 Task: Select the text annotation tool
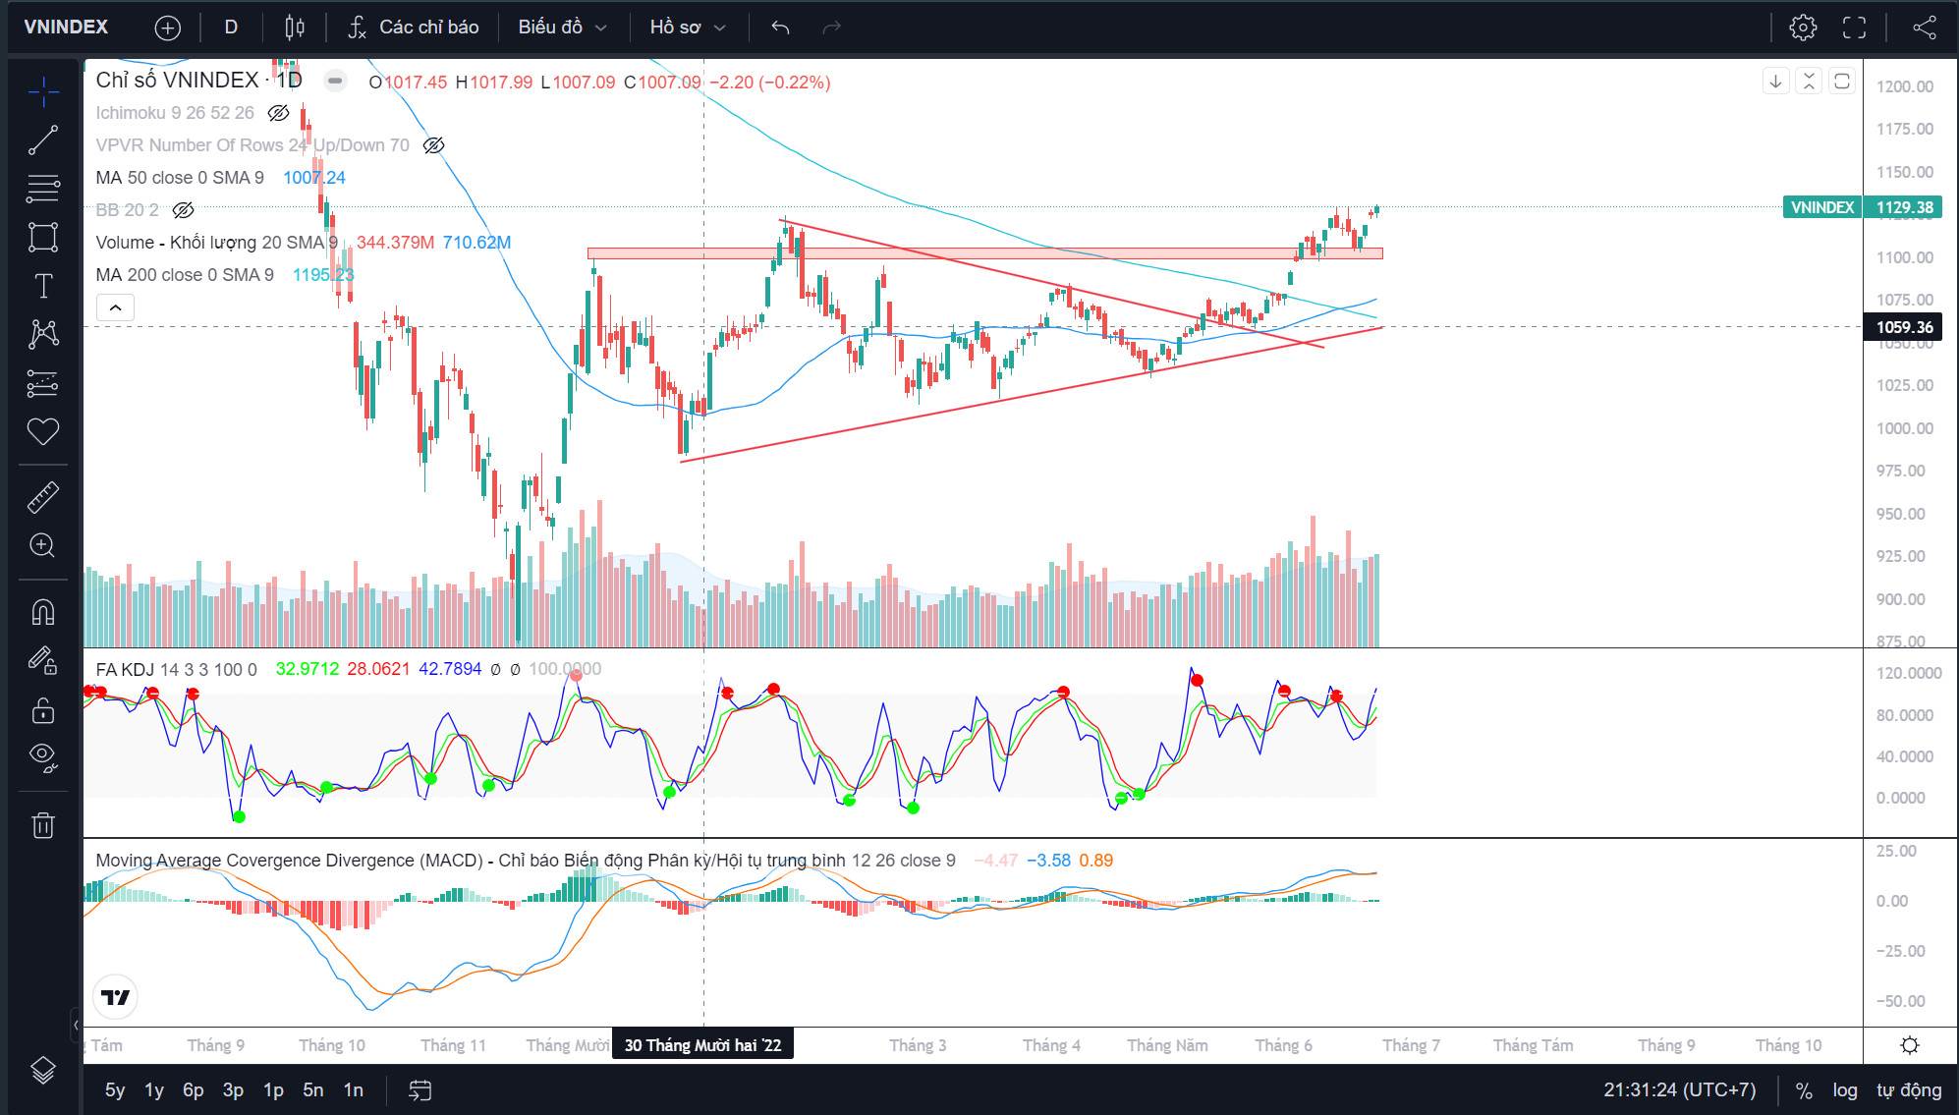pyautogui.click(x=43, y=286)
